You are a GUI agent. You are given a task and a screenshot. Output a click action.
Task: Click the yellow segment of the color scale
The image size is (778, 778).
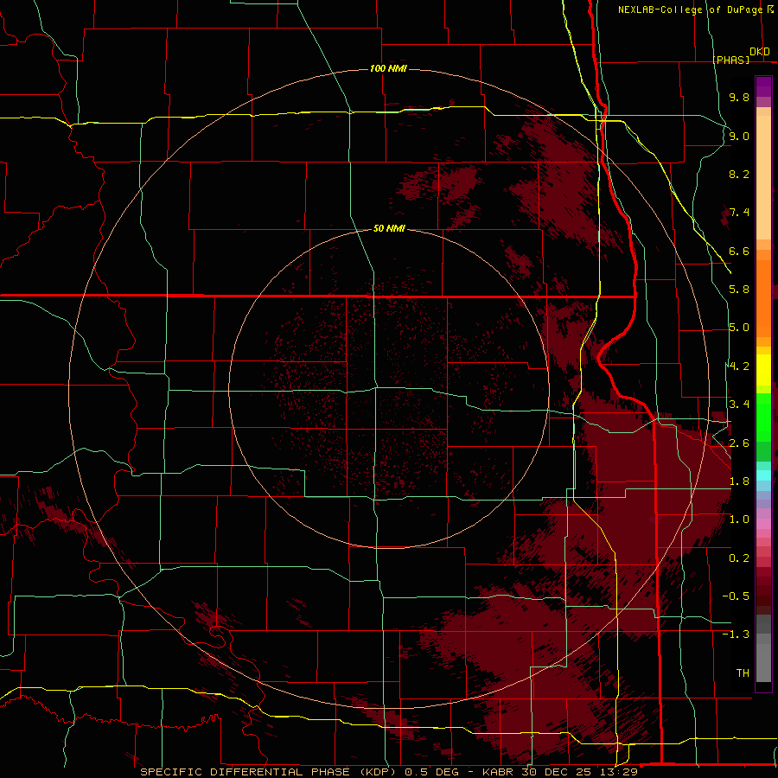point(763,370)
